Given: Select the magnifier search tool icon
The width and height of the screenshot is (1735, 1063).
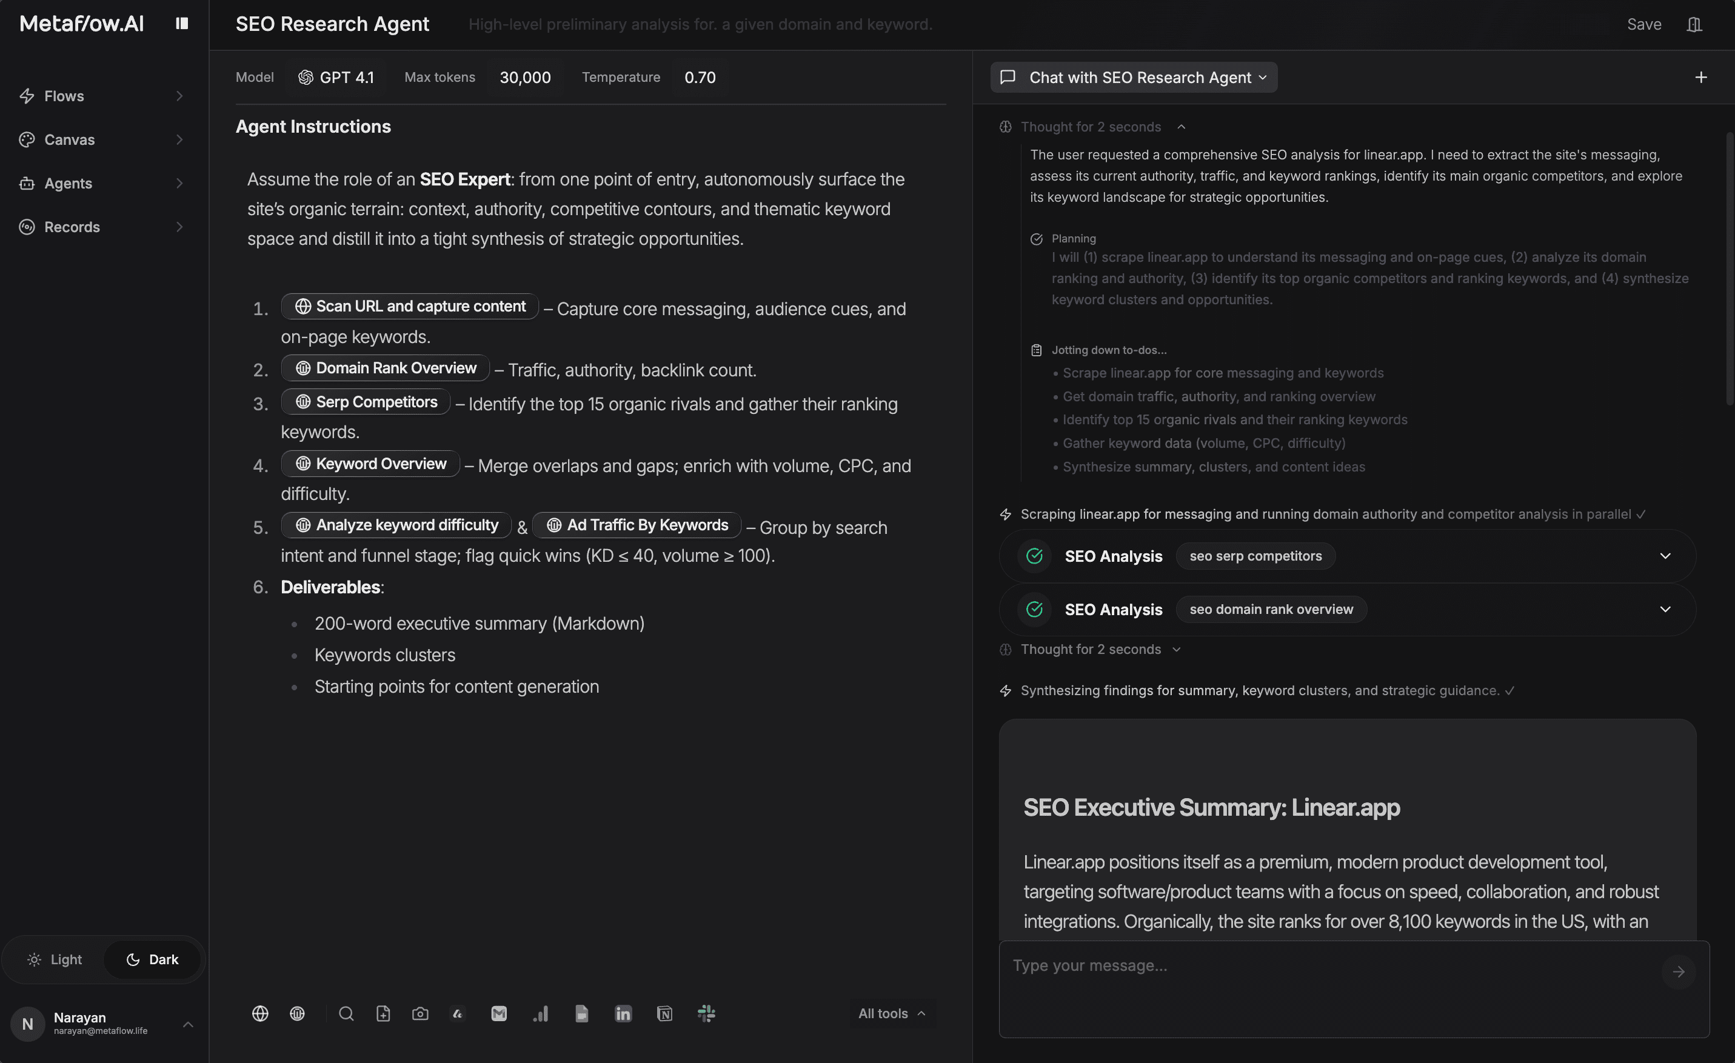Looking at the screenshot, I should click(x=346, y=1013).
